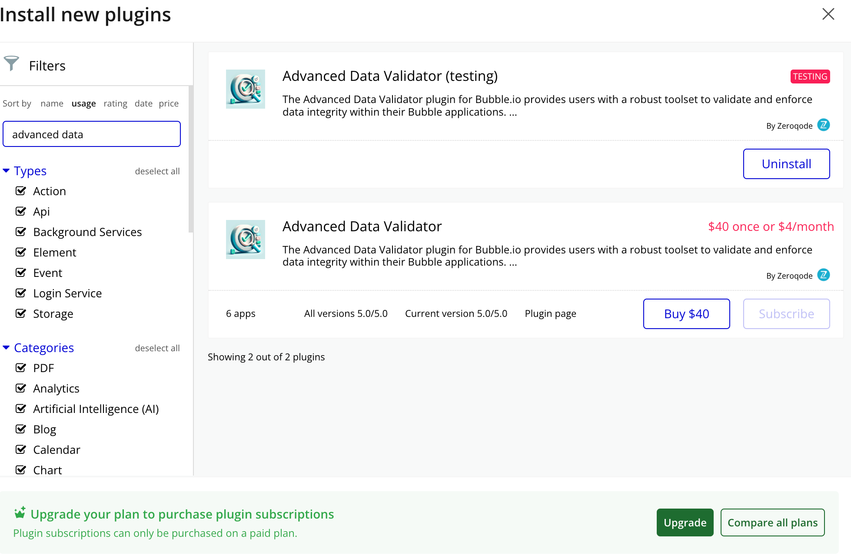Open Advanced Data Validator (testing) plugin thumbnail
Viewport: 851px width, 559px height.
(246, 89)
